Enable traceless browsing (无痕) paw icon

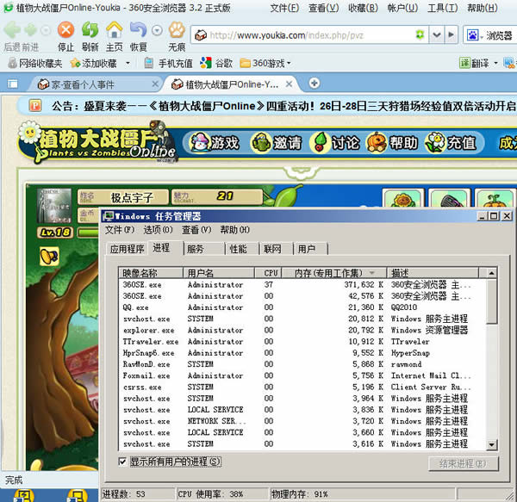coord(177,30)
